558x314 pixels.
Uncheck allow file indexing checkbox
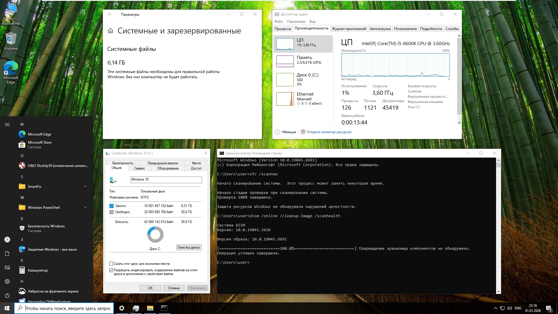(x=111, y=270)
